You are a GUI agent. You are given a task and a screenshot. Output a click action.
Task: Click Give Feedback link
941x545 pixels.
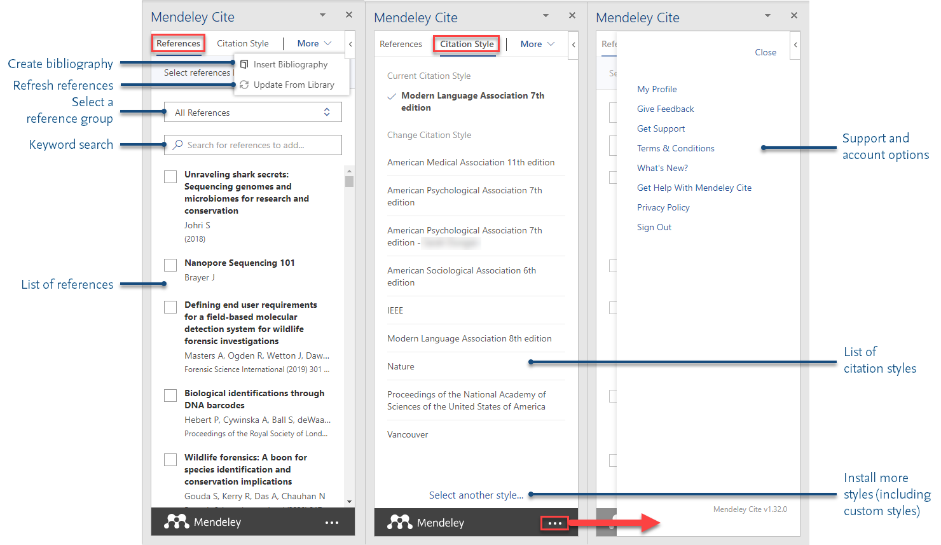coord(666,109)
